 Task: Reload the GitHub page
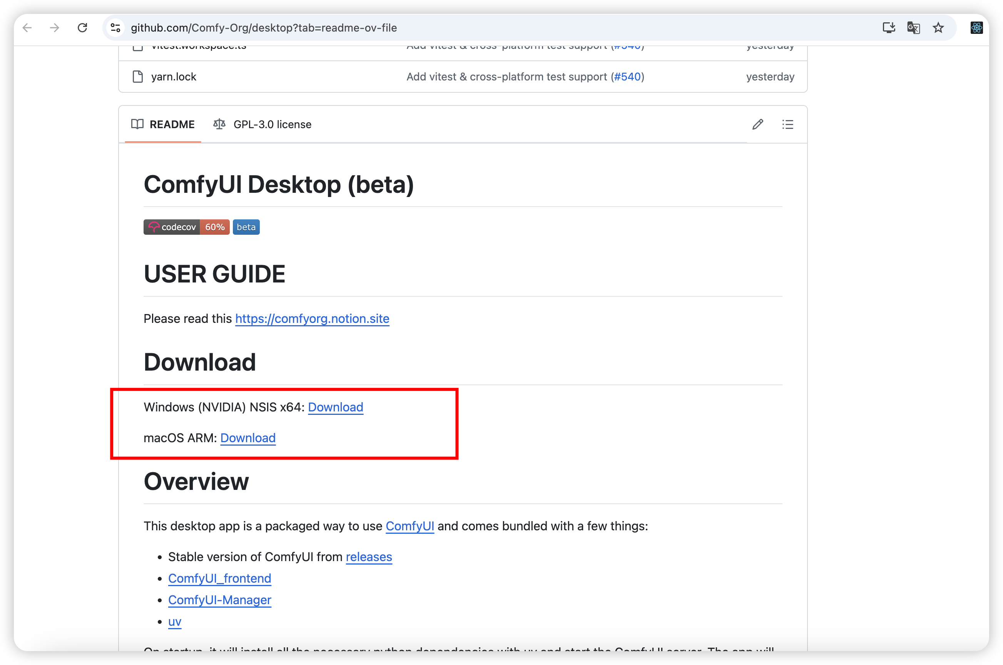pos(82,28)
